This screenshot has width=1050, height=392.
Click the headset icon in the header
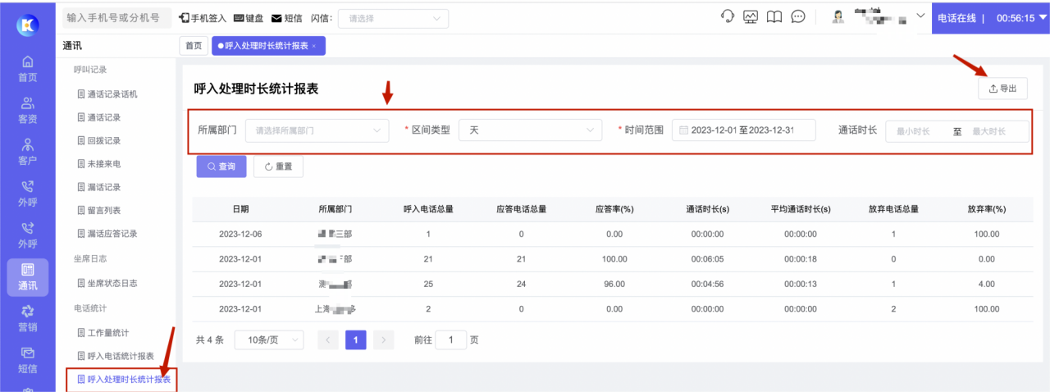click(x=727, y=17)
